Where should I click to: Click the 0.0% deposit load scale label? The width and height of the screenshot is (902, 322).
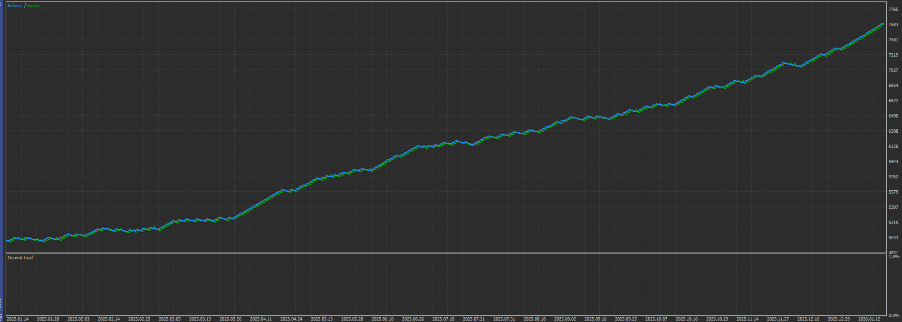(894, 316)
